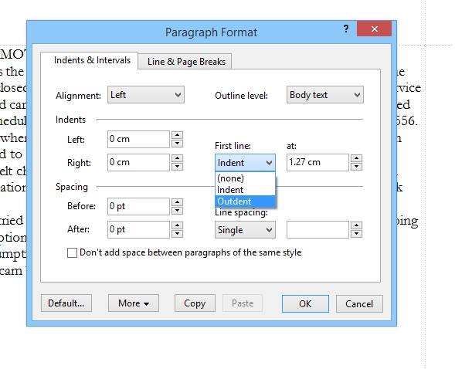Increase the After spacing value

177,225
